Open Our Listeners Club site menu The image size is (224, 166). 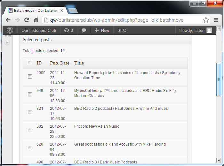point(39,30)
